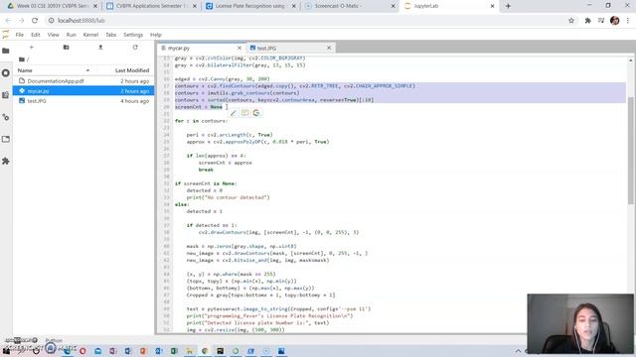Screen dimensions: 636x357
Task: Bookmark this page with the star
Action: tap(571, 20)
